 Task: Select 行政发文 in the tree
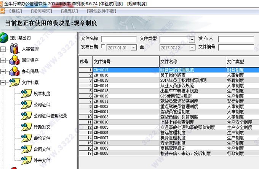pyautogui.click(x=42, y=127)
